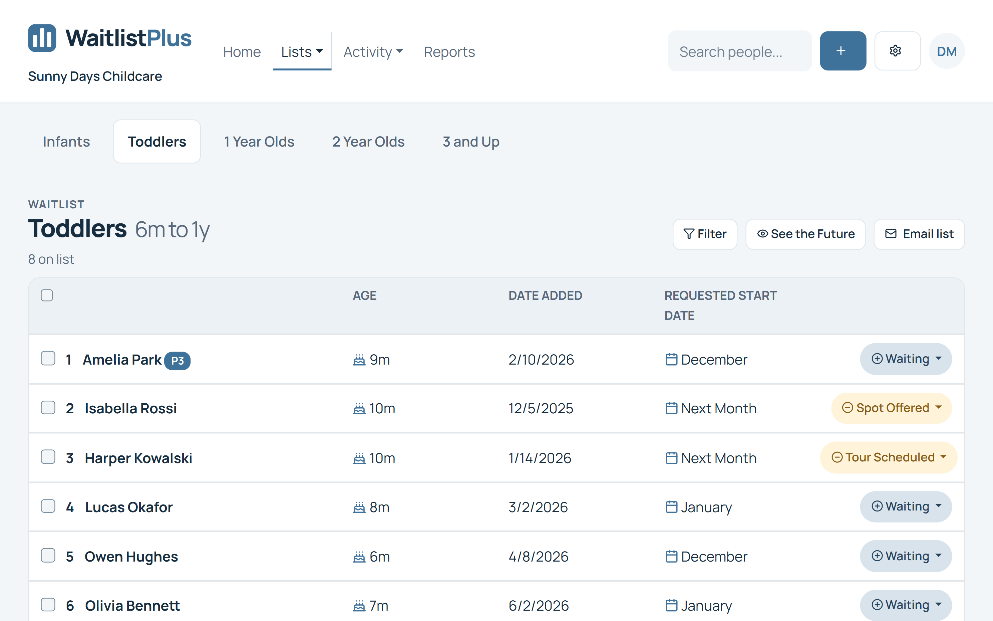The image size is (993, 621).
Task: Check the box for Lucas Okafor
Action: point(48,506)
